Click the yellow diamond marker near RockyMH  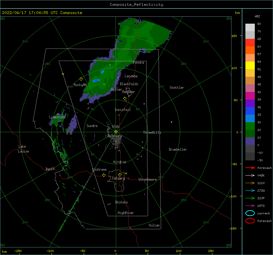(x=81, y=79)
